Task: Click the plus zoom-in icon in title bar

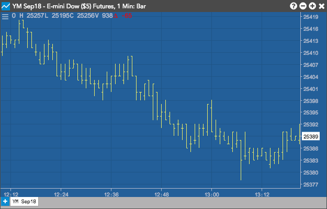Action: point(312,6)
